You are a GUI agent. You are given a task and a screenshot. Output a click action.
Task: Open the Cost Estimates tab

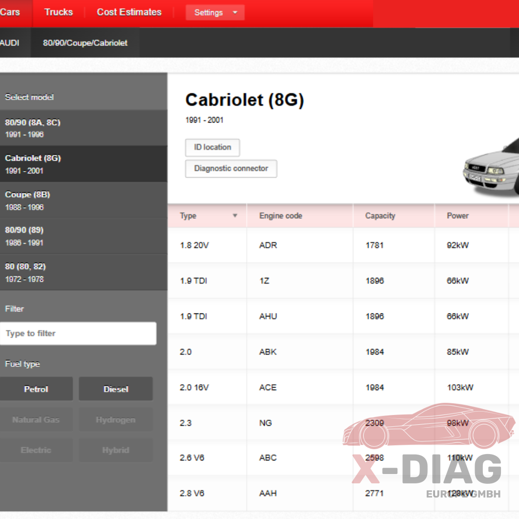[129, 12]
